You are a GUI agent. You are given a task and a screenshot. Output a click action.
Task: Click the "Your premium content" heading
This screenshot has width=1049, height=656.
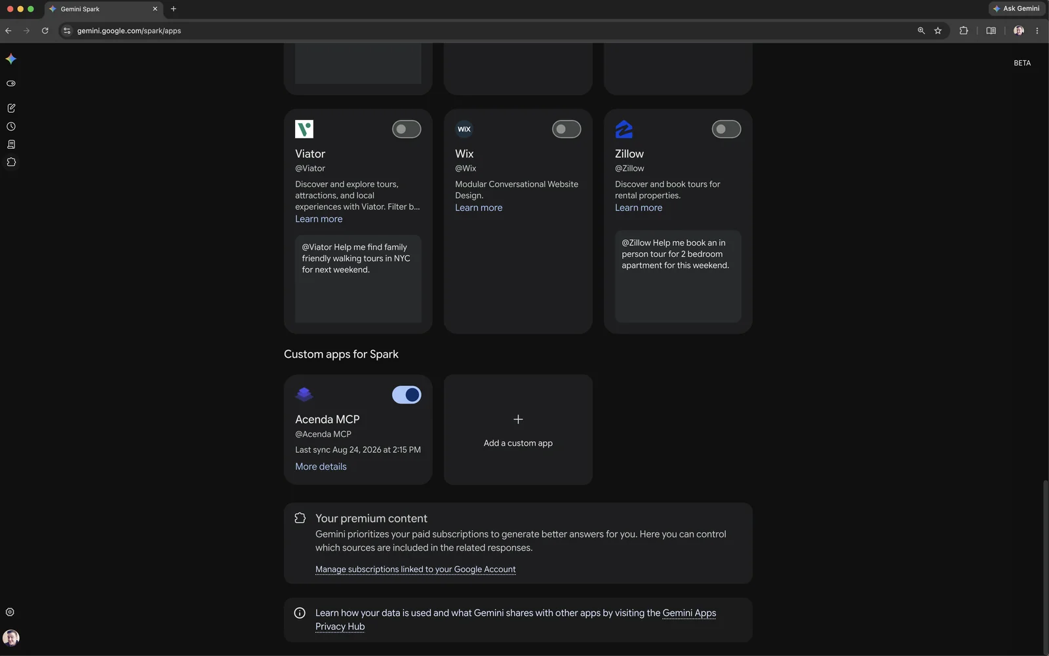click(x=371, y=518)
